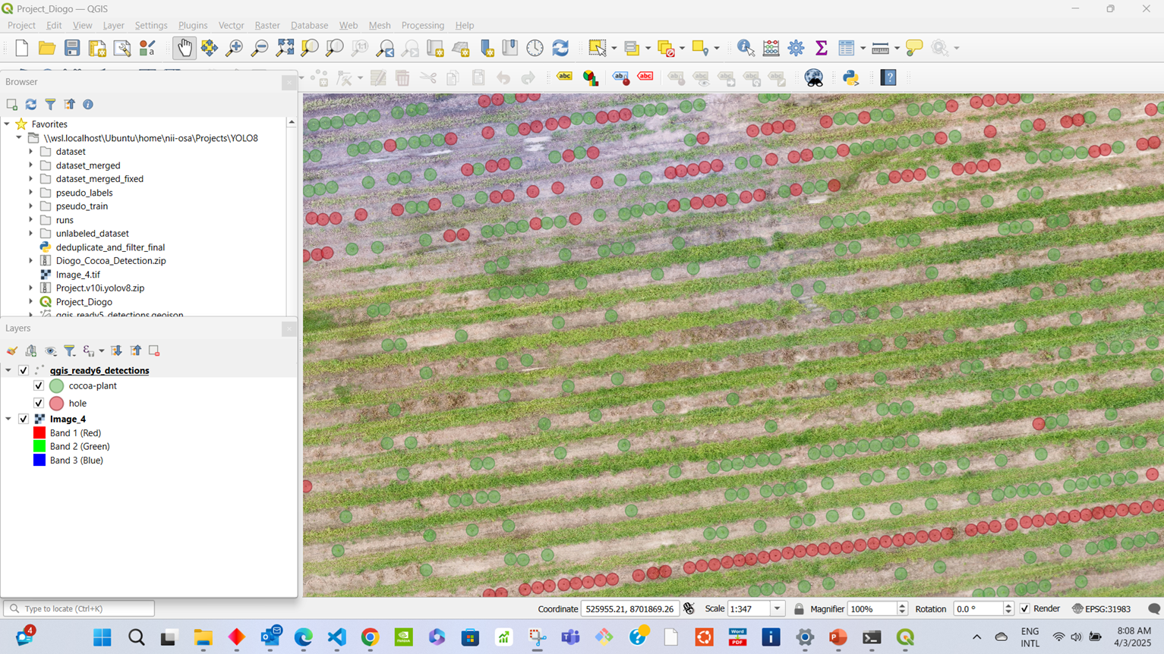
Task: Activate the Map Tips speech bubble
Action: point(914,48)
